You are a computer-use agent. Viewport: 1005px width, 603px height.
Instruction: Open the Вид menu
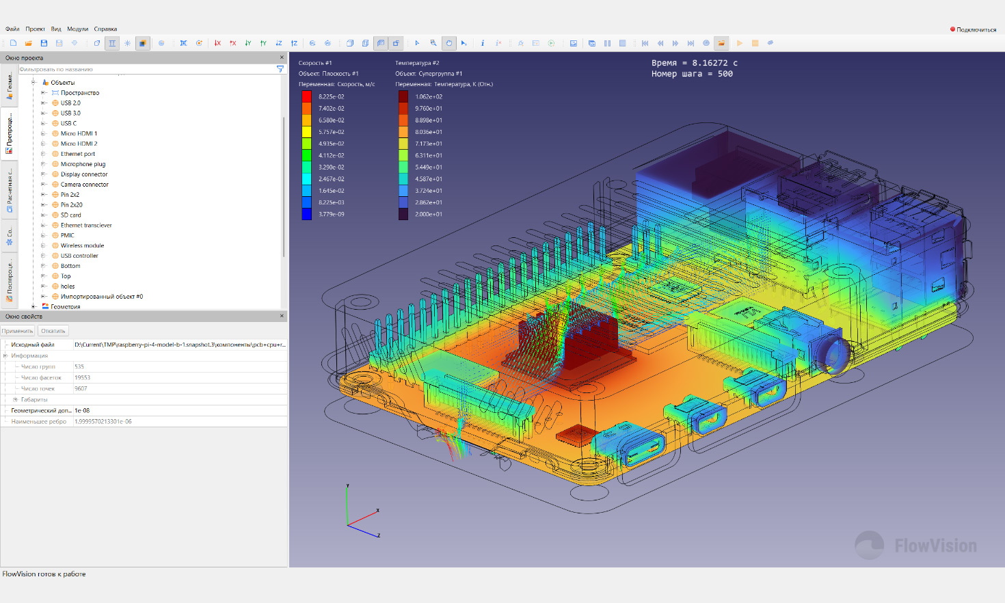(56, 29)
